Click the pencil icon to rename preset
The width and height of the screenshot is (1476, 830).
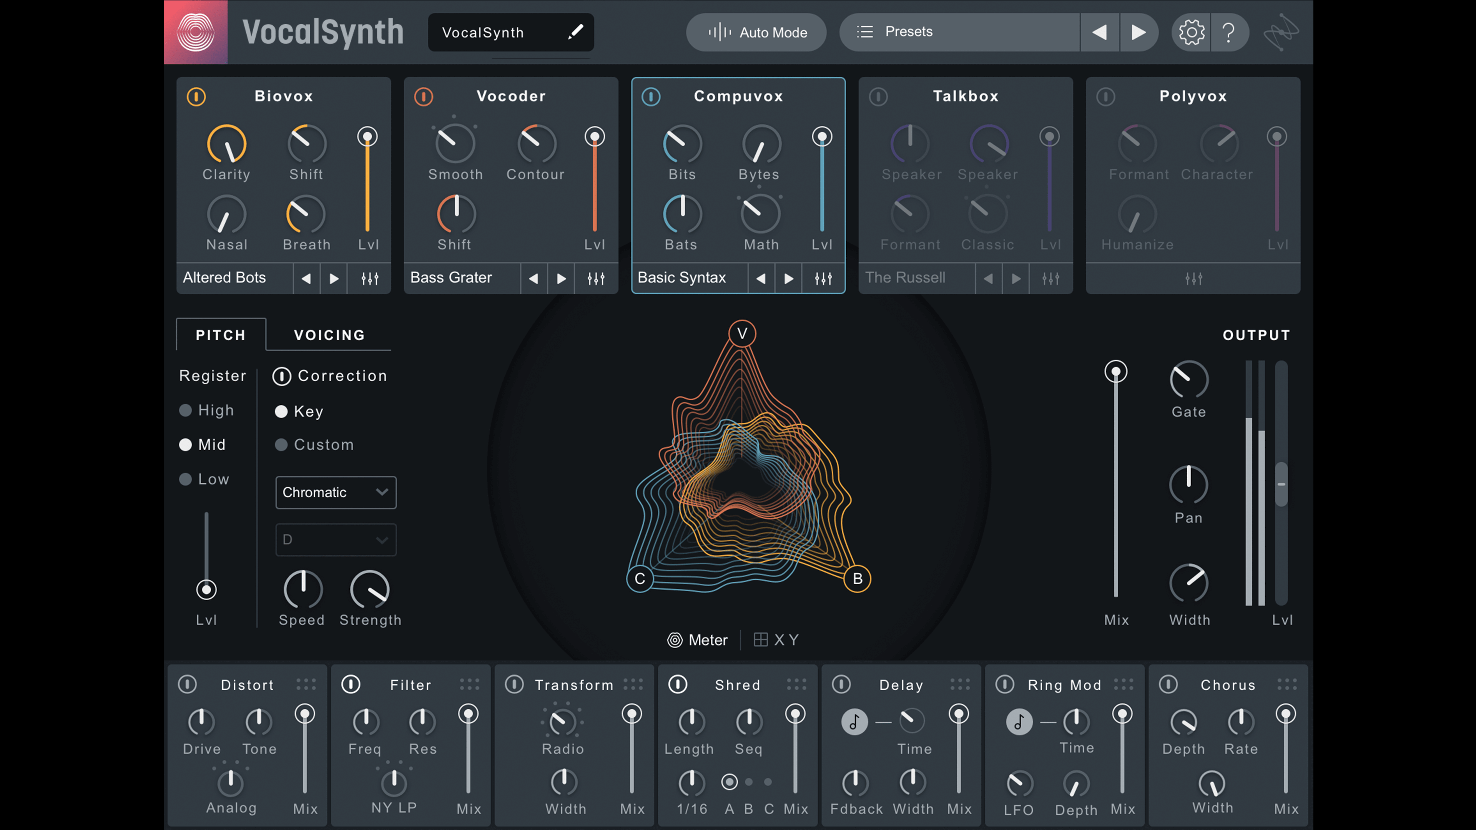[575, 32]
